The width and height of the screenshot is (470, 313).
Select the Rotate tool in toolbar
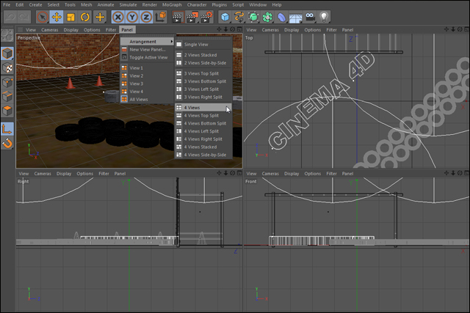[85, 16]
